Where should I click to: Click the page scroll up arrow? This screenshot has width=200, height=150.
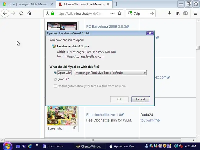click(x=198, y=21)
